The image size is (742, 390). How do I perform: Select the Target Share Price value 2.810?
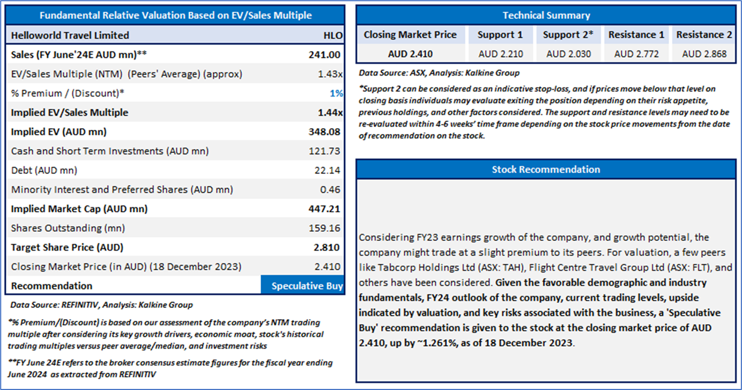(327, 248)
